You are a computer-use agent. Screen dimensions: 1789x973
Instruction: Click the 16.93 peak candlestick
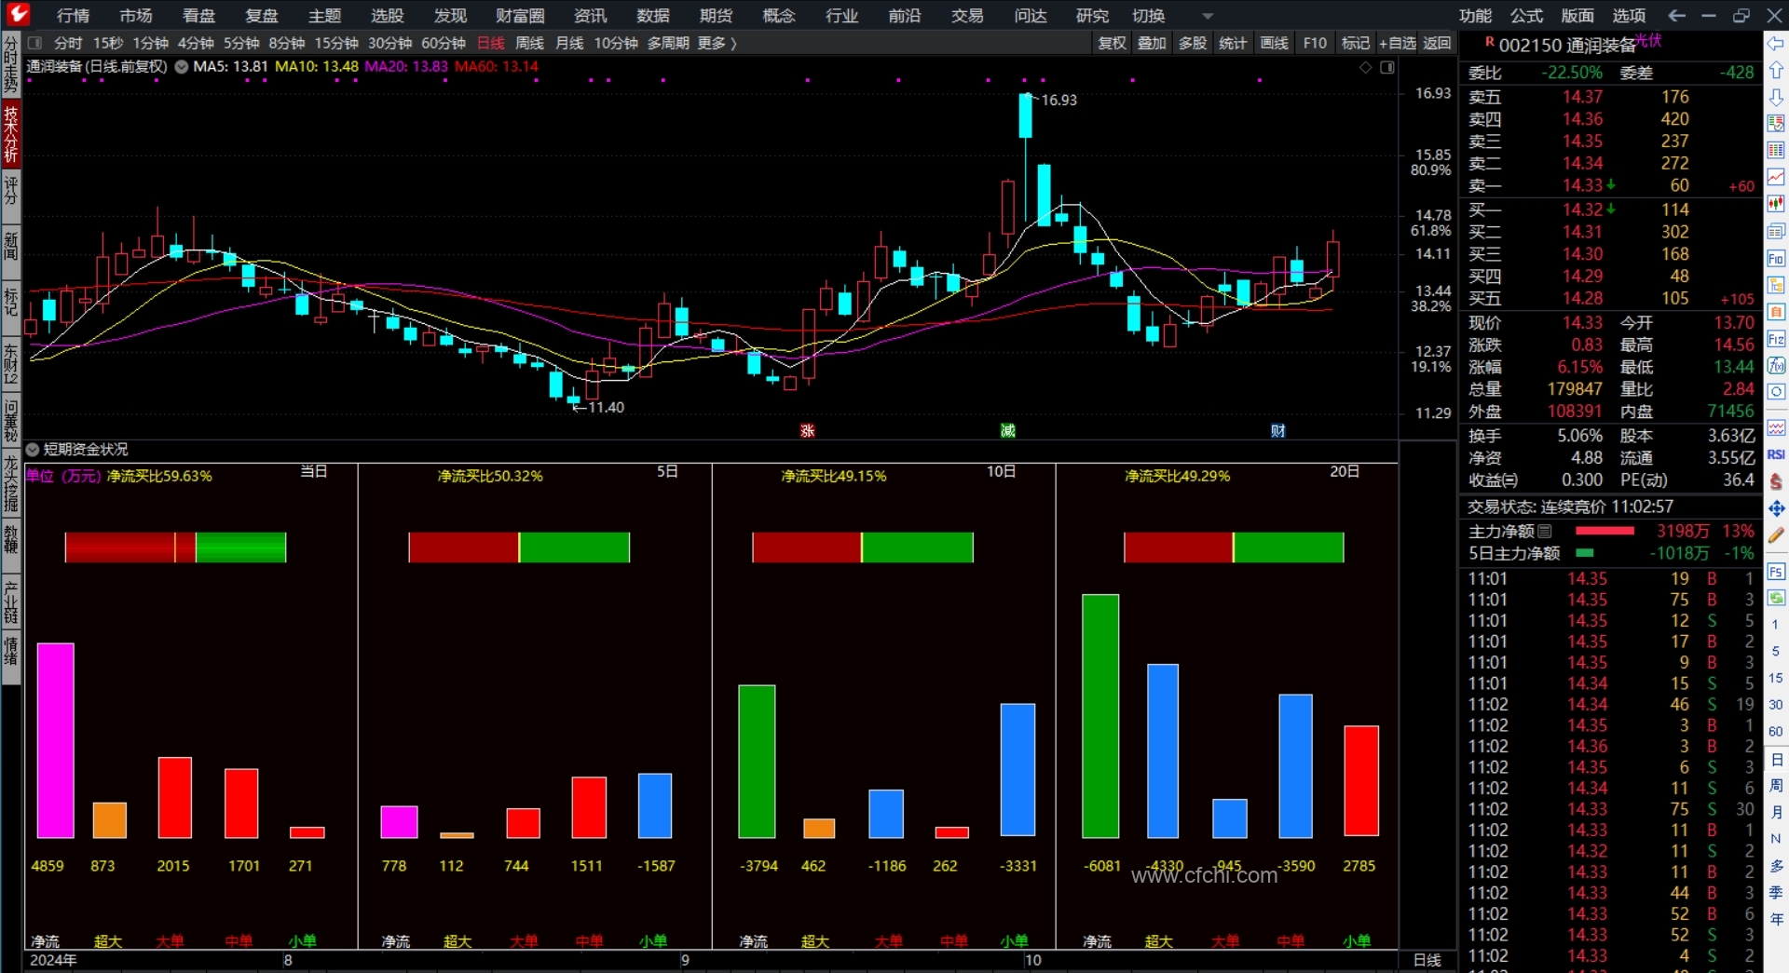pos(1025,115)
